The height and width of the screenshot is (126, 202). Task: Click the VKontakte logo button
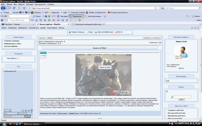click(x=2, y=20)
